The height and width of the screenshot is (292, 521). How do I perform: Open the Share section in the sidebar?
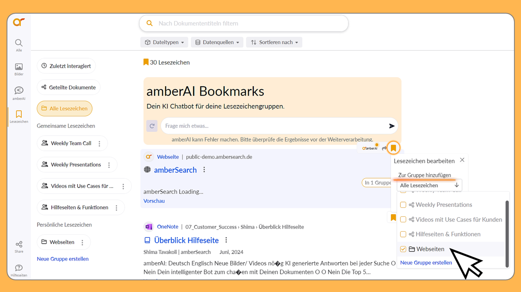tap(19, 247)
